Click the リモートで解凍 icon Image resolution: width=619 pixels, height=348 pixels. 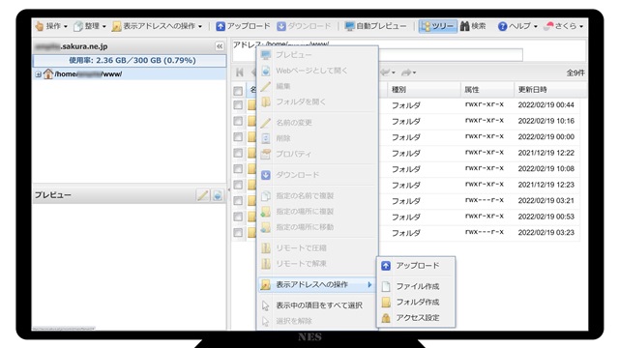pyautogui.click(x=266, y=264)
